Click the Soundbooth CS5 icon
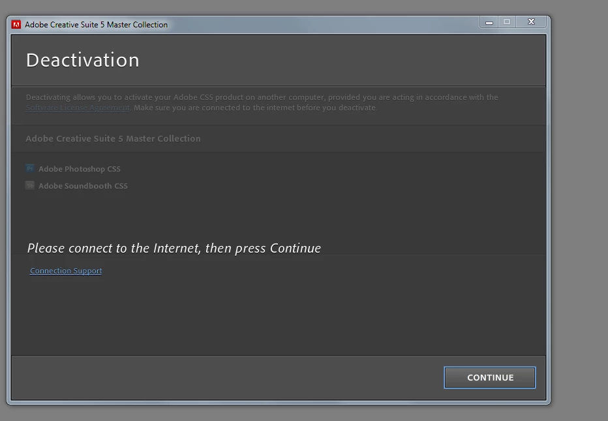This screenshot has height=421, width=608. coord(30,185)
